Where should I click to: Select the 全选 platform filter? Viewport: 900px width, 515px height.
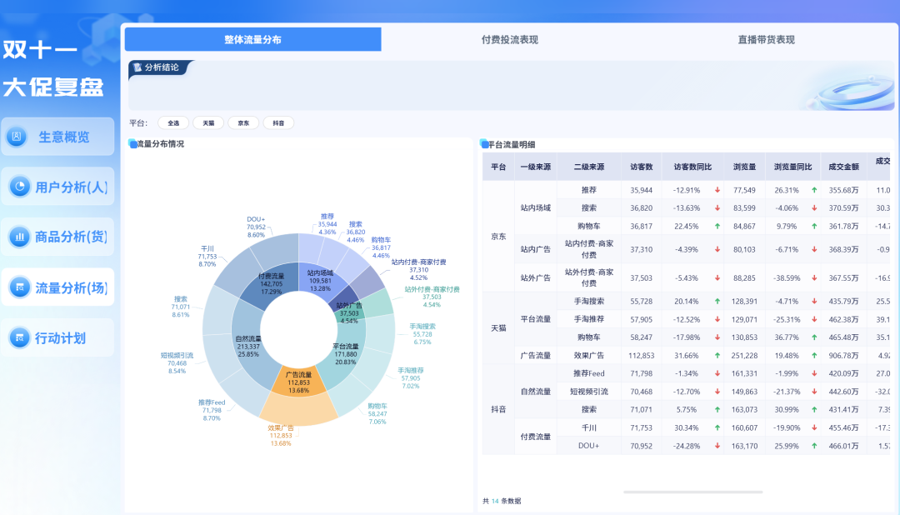[x=173, y=122]
